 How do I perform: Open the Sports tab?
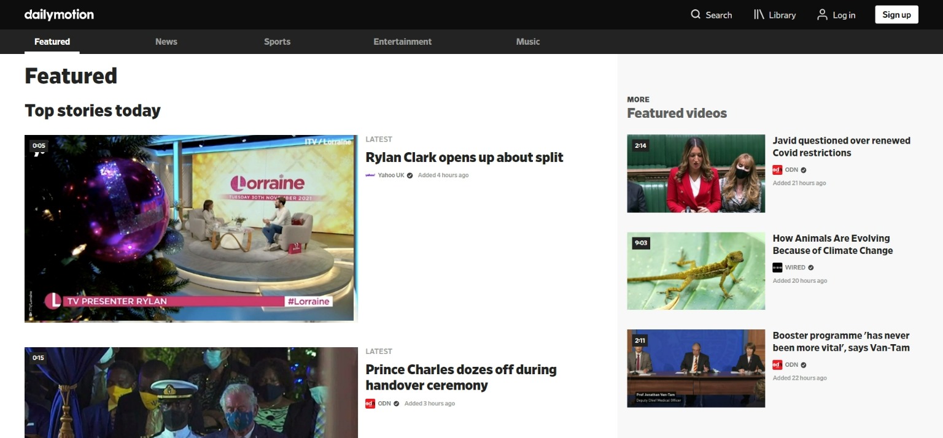tap(277, 42)
